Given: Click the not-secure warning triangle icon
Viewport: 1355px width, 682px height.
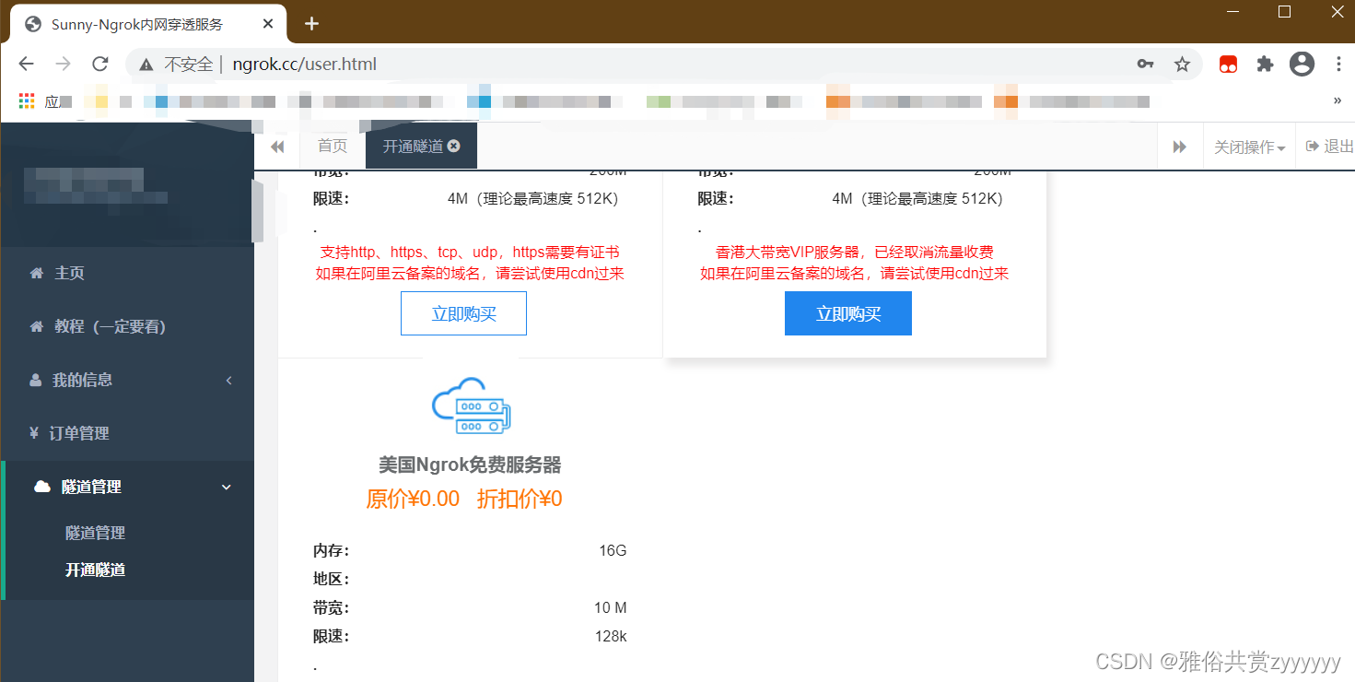Looking at the screenshot, I should pos(146,65).
